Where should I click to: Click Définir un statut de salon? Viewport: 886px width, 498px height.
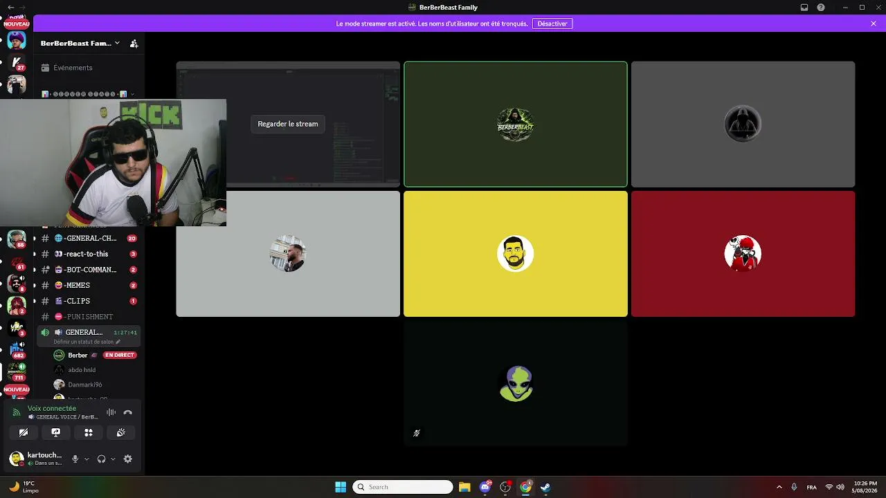pyautogui.click(x=87, y=342)
